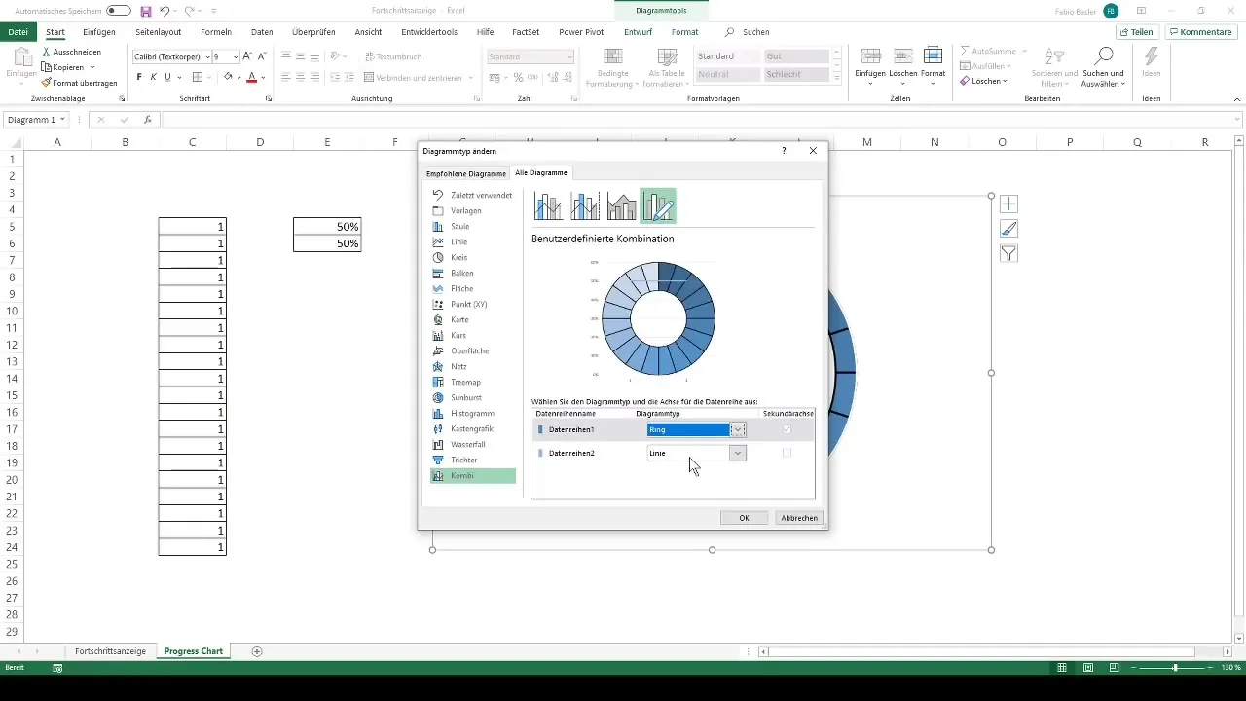Confirm dialog with OK button

click(x=744, y=518)
